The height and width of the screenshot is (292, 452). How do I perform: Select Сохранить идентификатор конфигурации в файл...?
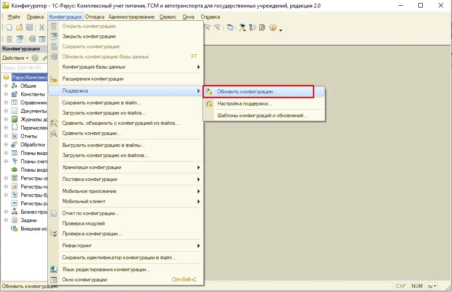coord(126,258)
